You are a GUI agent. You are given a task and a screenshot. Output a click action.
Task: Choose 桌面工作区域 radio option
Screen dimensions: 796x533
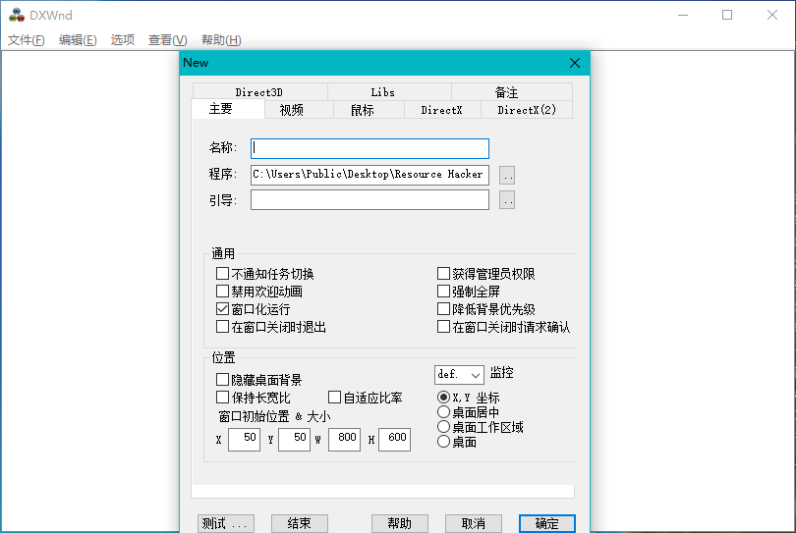point(443,427)
